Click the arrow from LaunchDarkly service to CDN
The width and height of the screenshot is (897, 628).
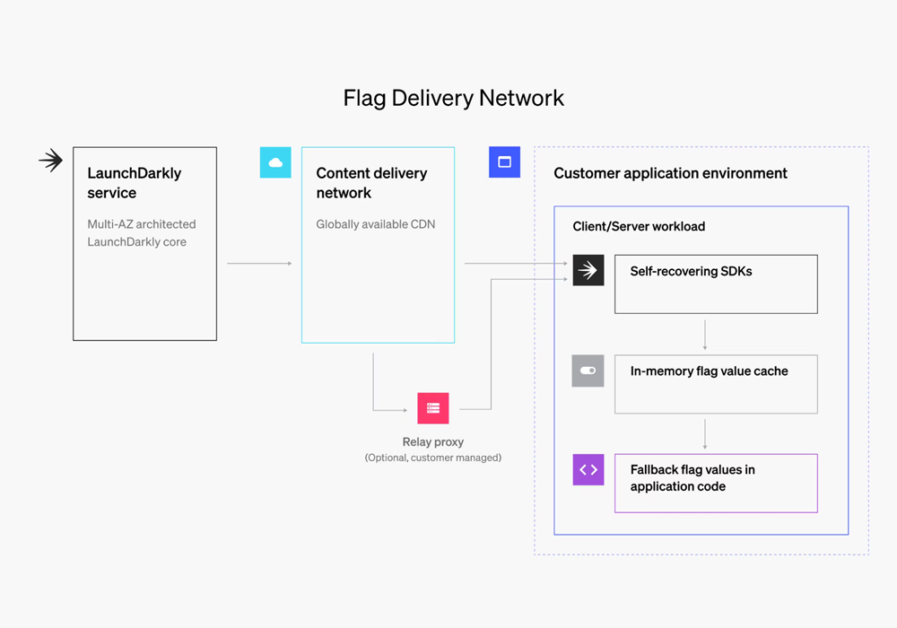pos(259,263)
